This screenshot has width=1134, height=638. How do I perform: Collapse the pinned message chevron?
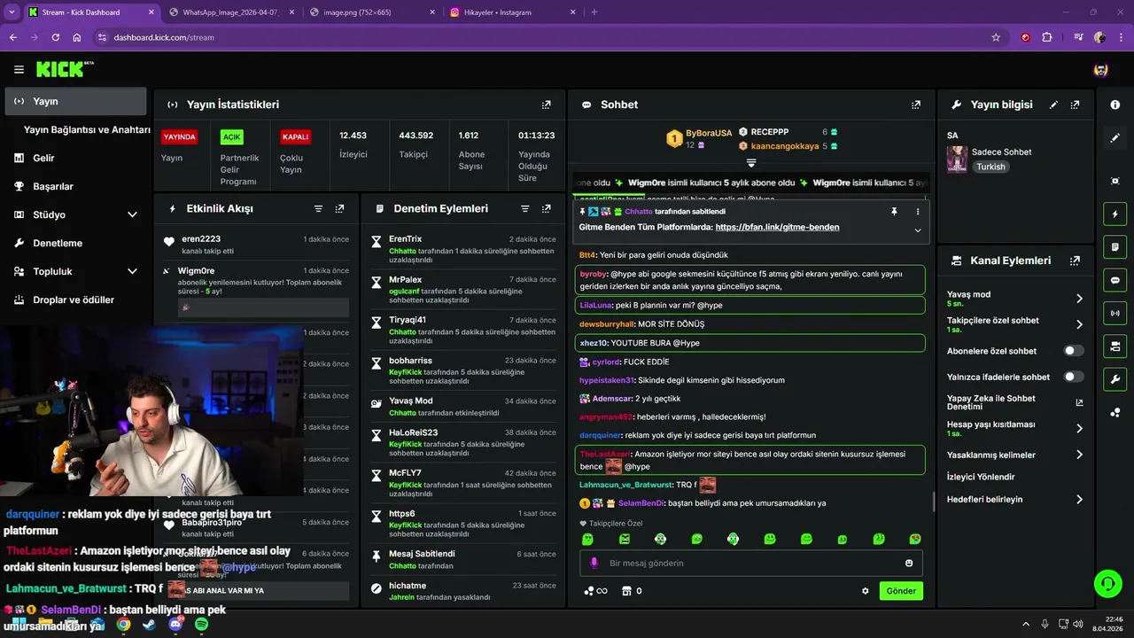[918, 230]
